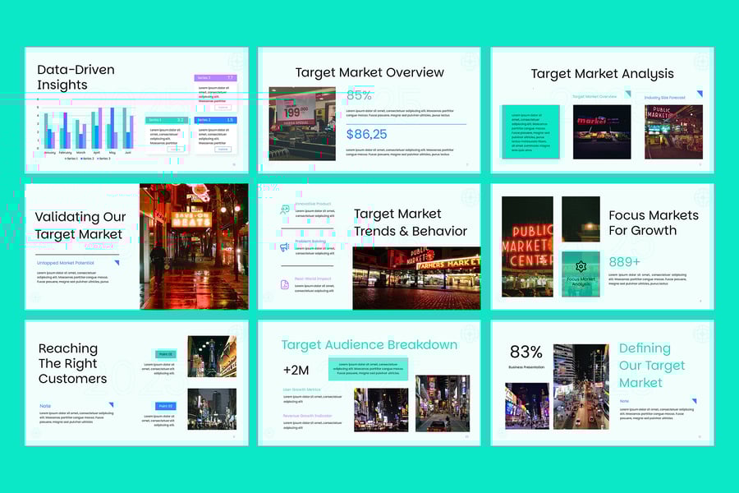Click the document icon beside Real-World Impact
This screenshot has width=739, height=493.
pos(285,283)
